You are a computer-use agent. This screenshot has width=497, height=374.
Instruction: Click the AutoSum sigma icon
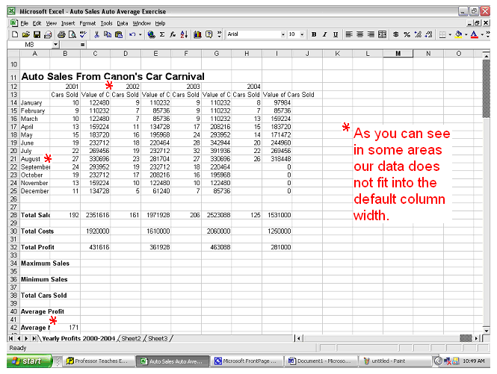[x=162, y=34]
